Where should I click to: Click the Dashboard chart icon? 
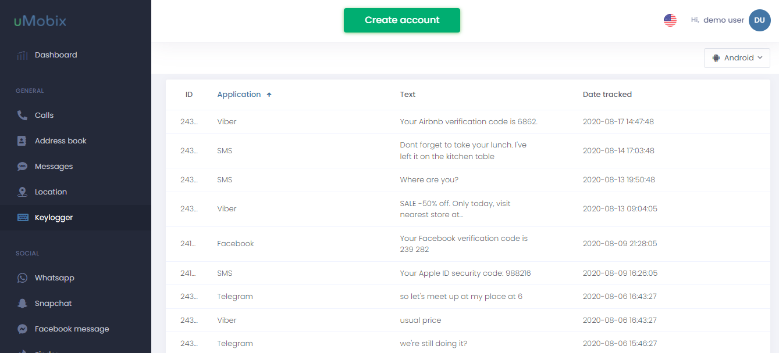22,55
